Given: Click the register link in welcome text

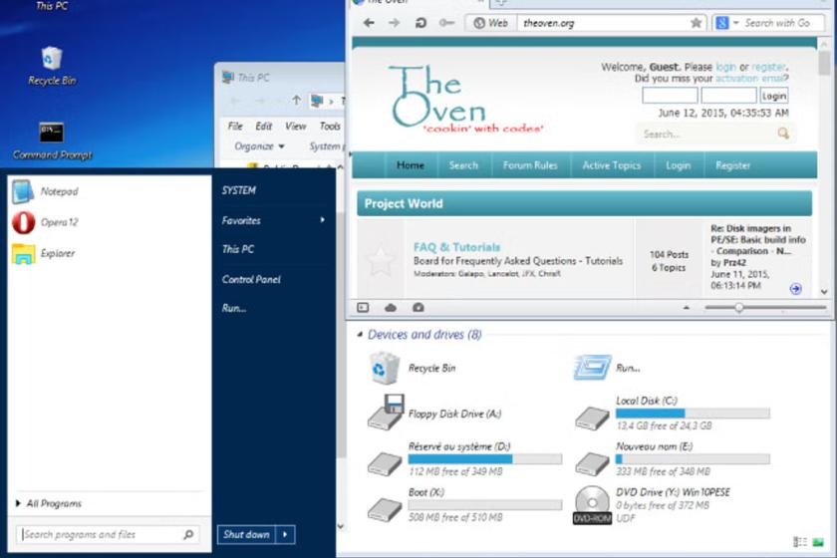Looking at the screenshot, I should 768,67.
